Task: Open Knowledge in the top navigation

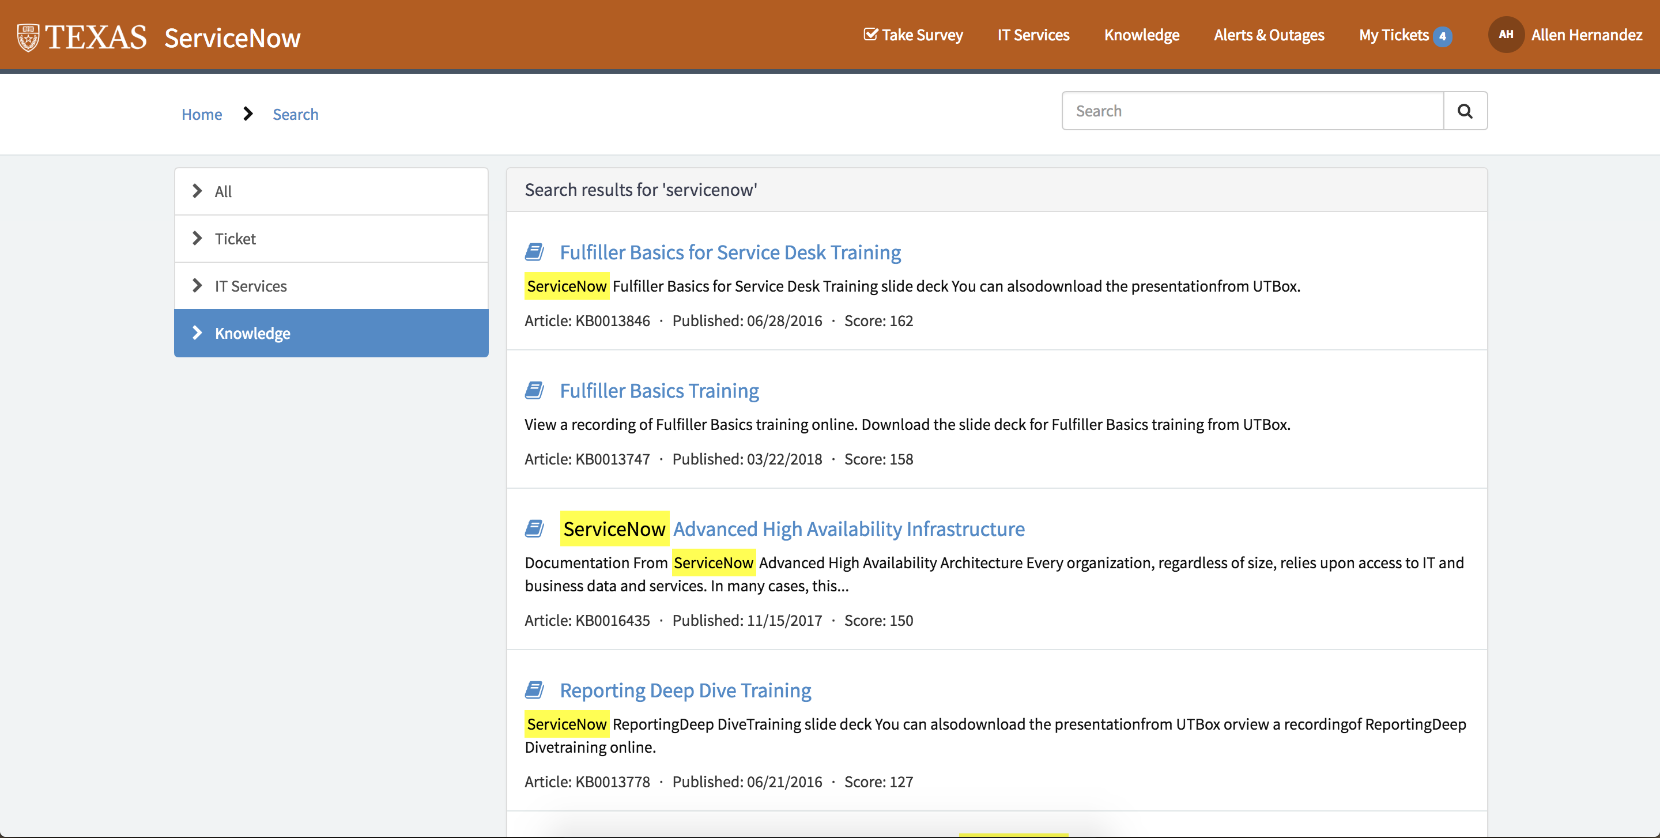Action: pyautogui.click(x=1141, y=35)
